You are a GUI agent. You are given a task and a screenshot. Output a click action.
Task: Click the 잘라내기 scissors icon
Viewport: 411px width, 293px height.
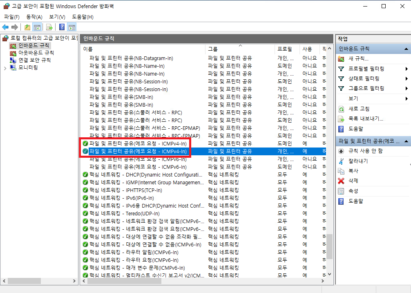tap(341, 161)
